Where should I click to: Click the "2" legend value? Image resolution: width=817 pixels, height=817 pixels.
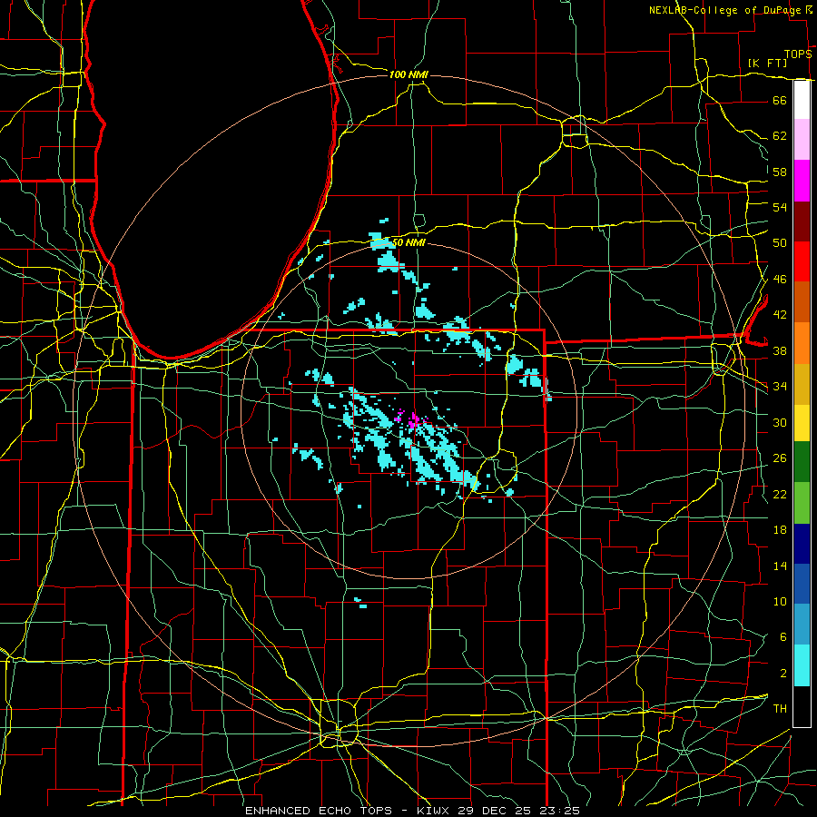coord(783,674)
